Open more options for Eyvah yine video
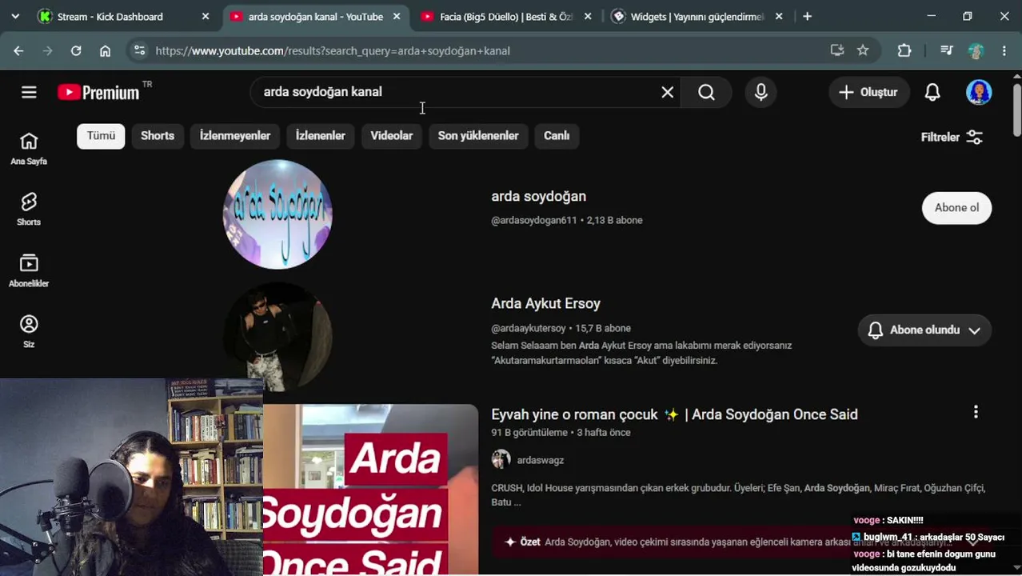1022x576 pixels. pos(976,412)
